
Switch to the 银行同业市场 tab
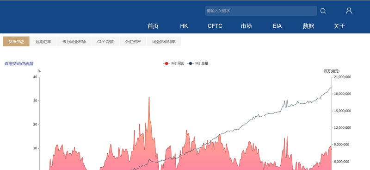74,42
